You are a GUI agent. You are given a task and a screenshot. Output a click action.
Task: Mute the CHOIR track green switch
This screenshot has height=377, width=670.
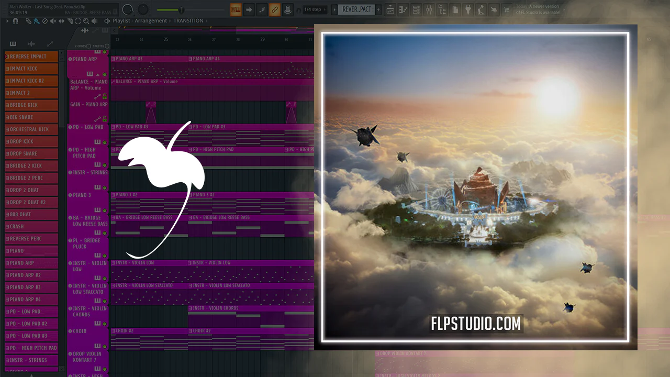click(x=105, y=346)
